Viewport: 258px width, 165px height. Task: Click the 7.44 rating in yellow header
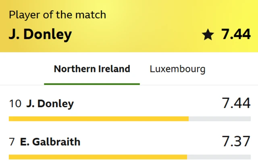[236, 35]
